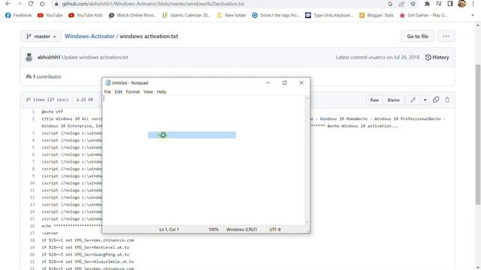
Task: Open the Chrome extensions puzzle icon
Action: (x=427, y=4)
